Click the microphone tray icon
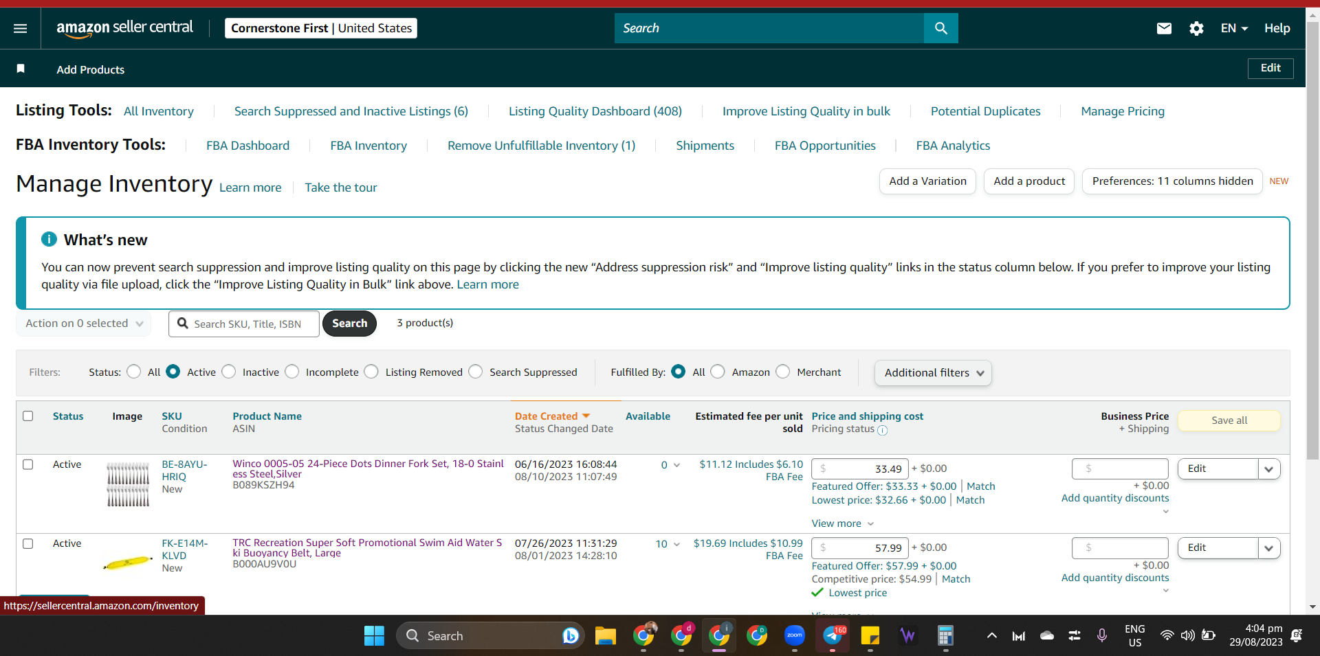 coord(1102,636)
